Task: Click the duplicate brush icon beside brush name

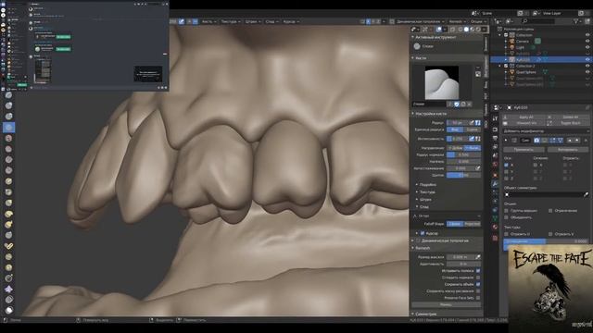Action: (463, 105)
